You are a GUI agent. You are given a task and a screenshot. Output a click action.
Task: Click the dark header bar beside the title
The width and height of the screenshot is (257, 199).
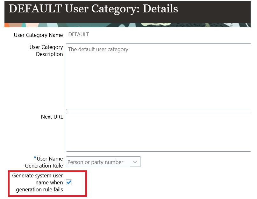click(213, 11)
